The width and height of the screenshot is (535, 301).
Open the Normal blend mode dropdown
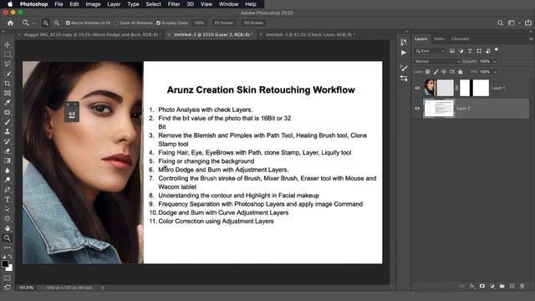point(437,61)
